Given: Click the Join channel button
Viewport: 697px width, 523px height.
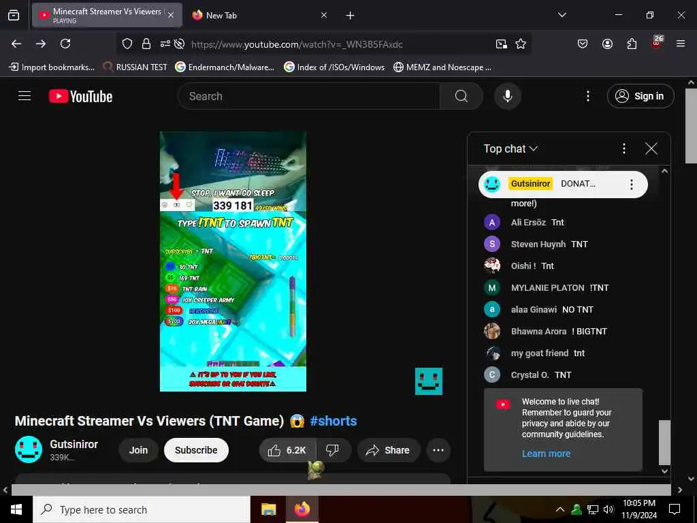Looking at the screenshot, I should 138,450.
